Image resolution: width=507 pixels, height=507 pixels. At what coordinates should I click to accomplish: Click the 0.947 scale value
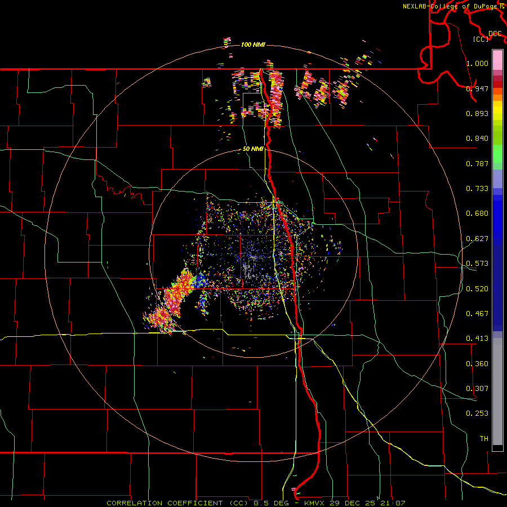[477, 88]
